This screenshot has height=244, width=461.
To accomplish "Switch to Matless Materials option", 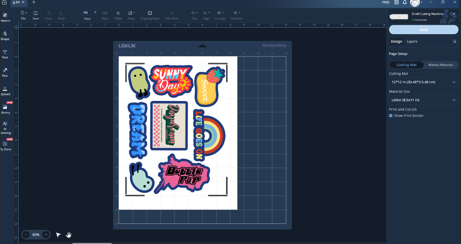I will [x=441, y=65].
